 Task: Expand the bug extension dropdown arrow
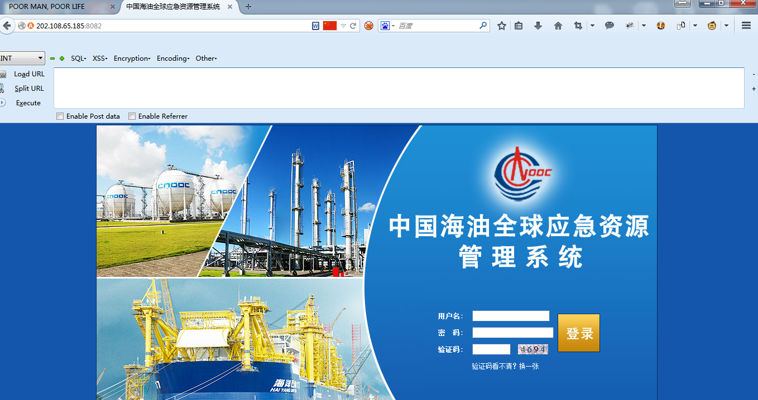tap(644, 26)
